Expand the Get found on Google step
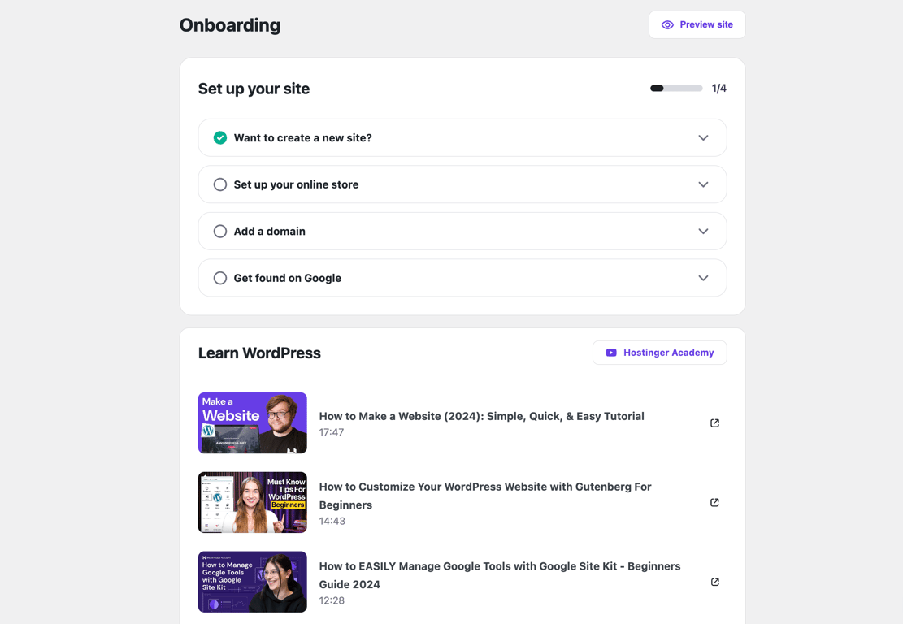Image resolution: width=903 pixels, height=624 pixels. click(703, 277)
